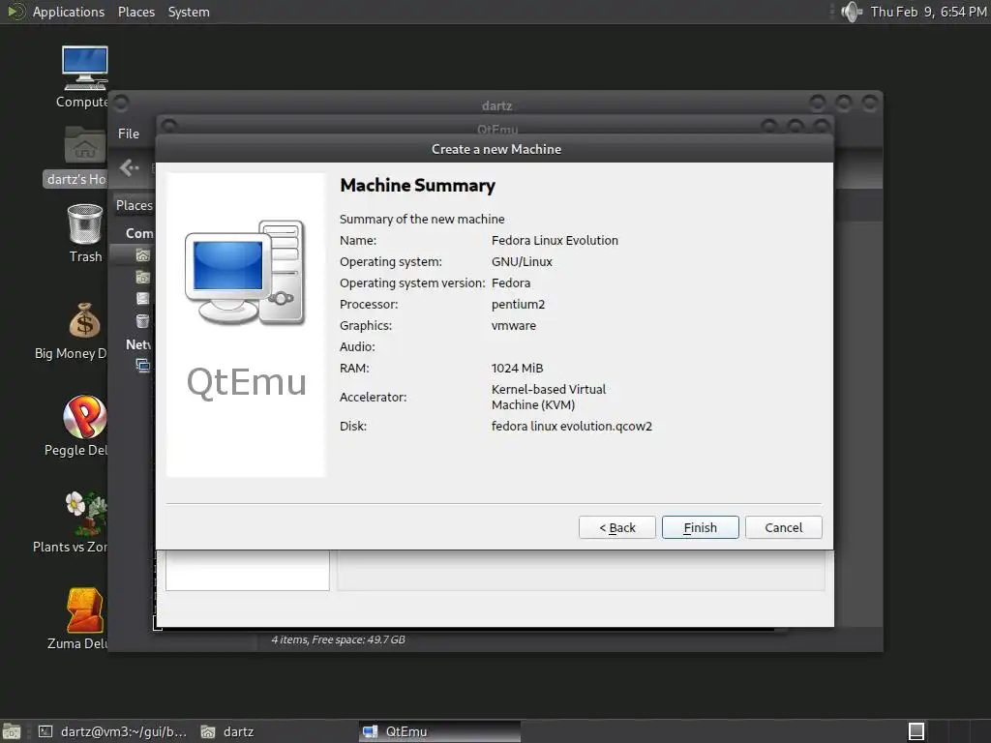
Task: Open the Places sidebar selector in file manager
Action: click(x=134, y=205)
